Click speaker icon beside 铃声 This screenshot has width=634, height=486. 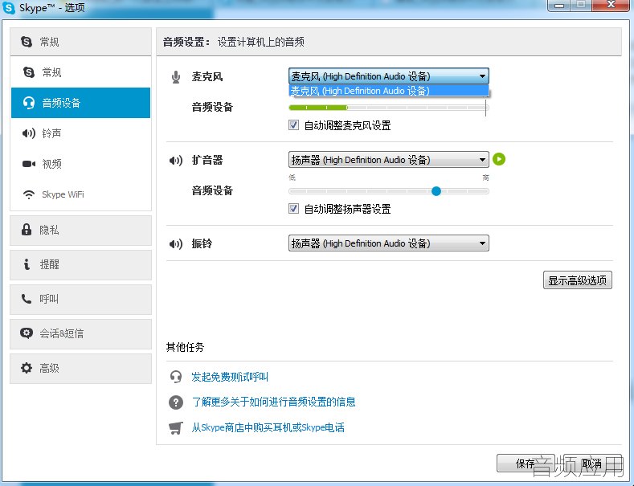[29, 133]
